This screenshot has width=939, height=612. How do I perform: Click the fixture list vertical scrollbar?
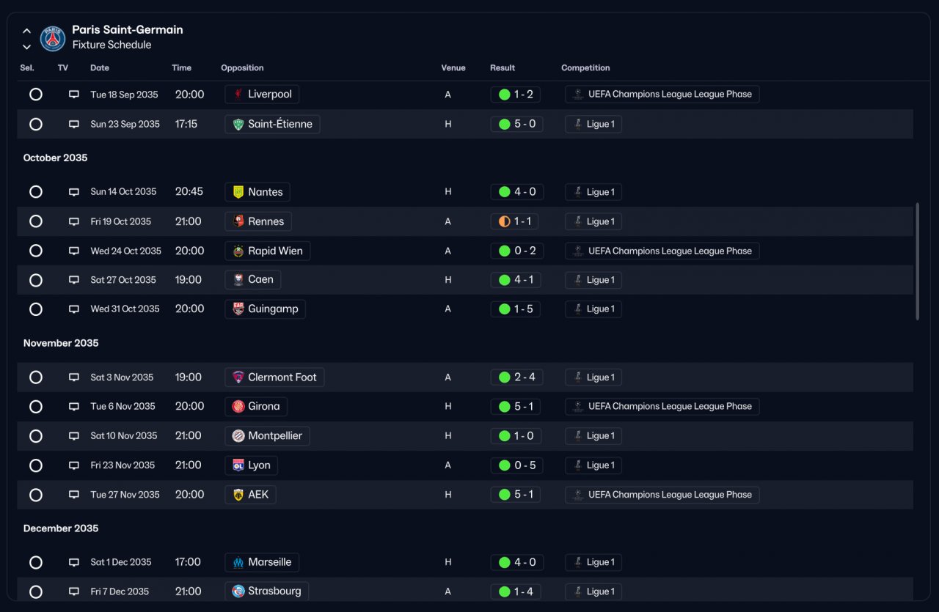pos(917,262)
